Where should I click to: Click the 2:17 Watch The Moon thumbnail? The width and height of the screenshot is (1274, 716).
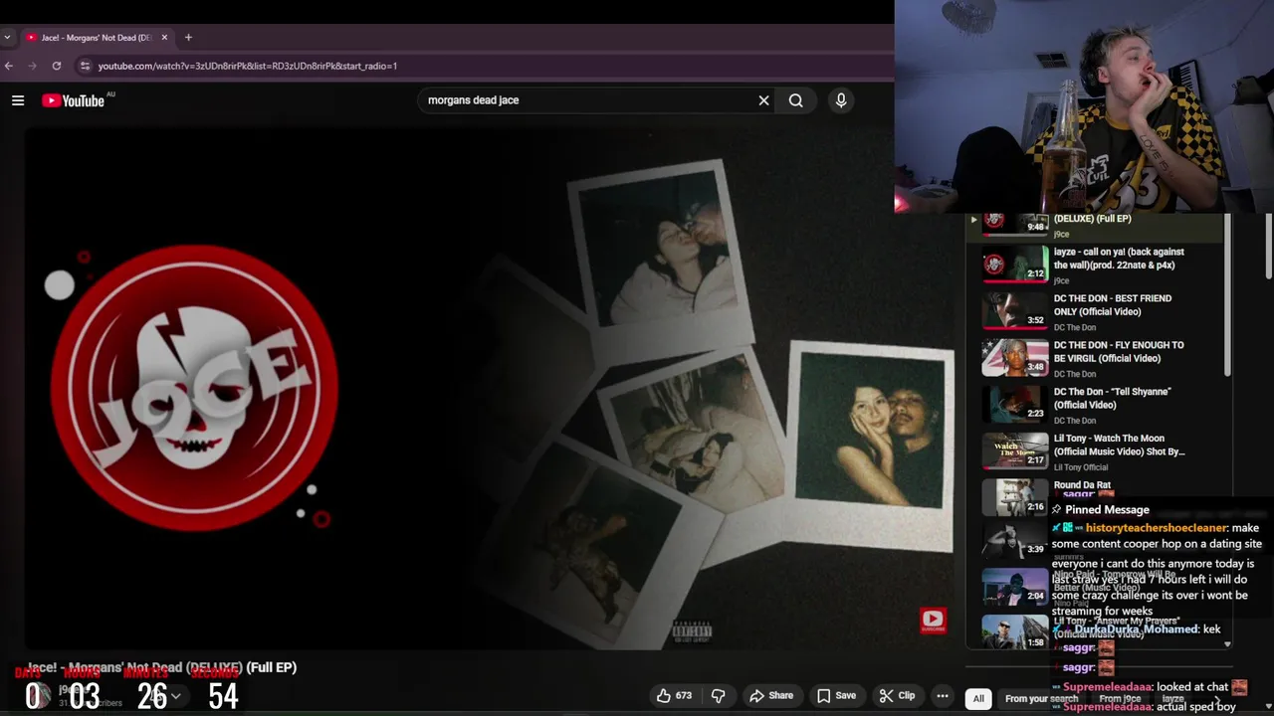(1015, 450)
